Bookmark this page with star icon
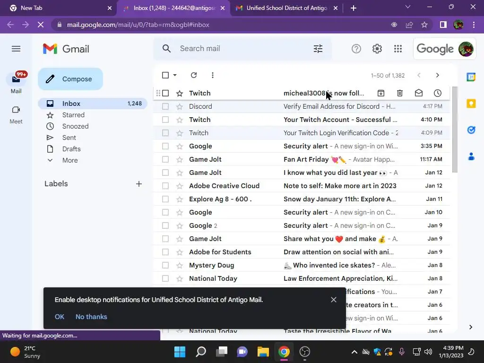This screenshot has height=363, width=484. 424,25
